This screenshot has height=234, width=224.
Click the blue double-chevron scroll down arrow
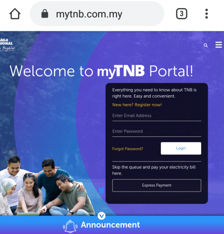tap(101, 191)
